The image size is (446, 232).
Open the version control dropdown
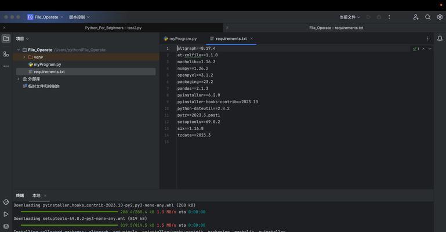79,17
